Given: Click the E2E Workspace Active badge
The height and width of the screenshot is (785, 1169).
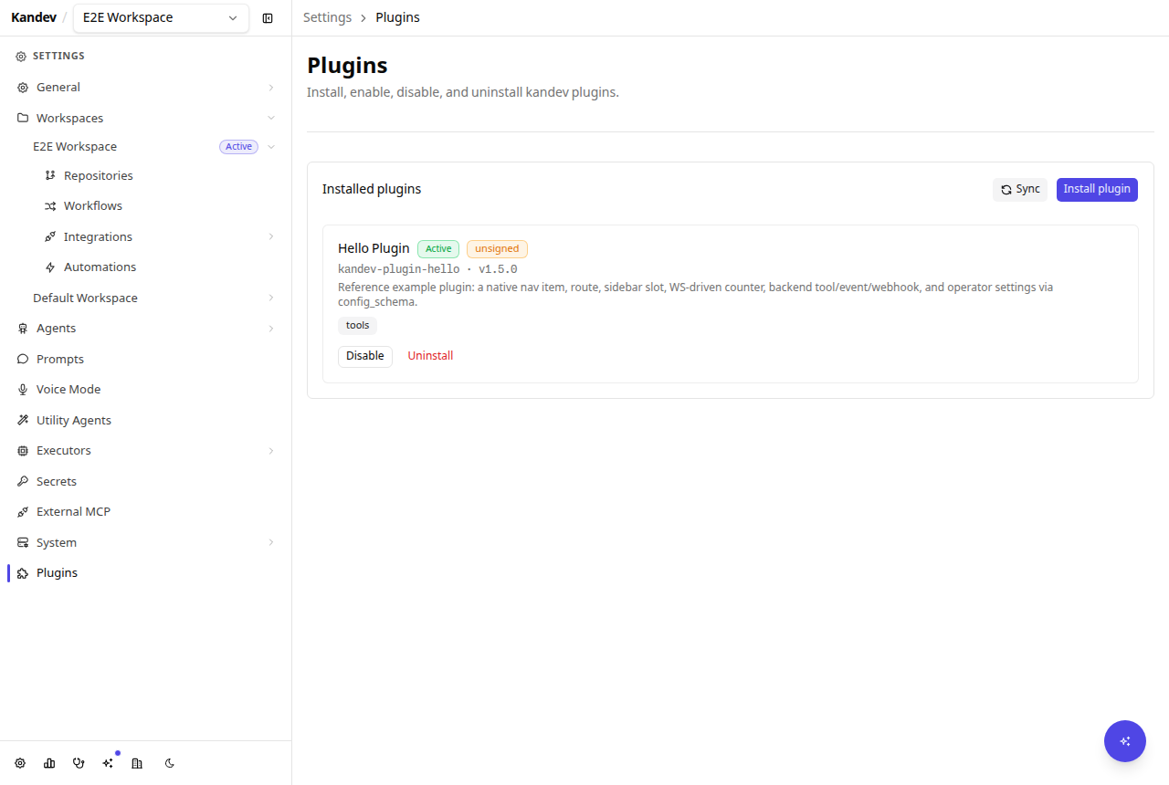Looking at the screenshot, I should 238,147.
